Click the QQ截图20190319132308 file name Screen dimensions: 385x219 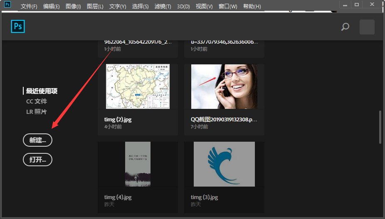click(224, 120)
